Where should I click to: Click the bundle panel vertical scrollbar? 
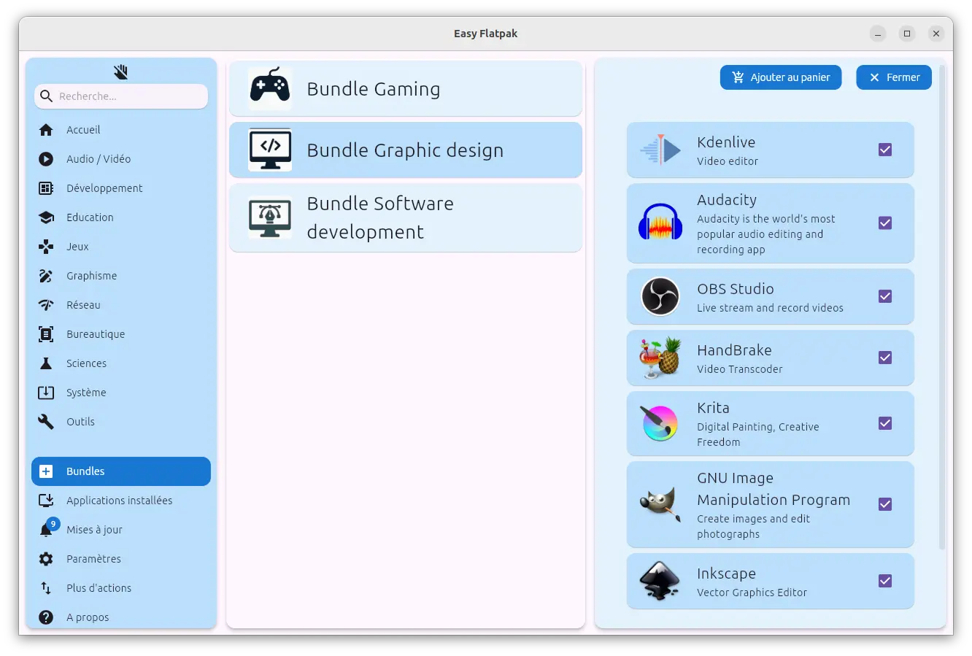(941, 306)
